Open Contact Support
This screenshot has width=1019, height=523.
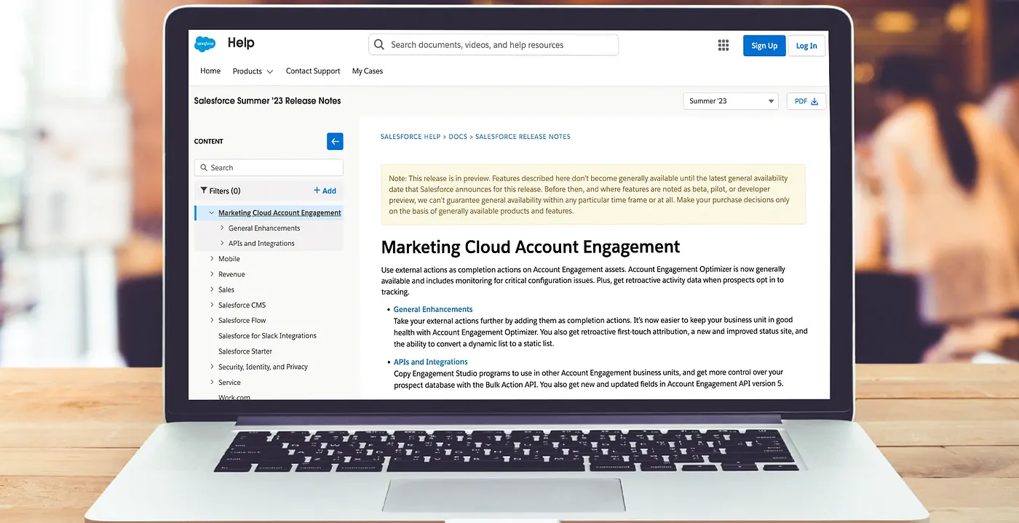(x=313, y=71)
